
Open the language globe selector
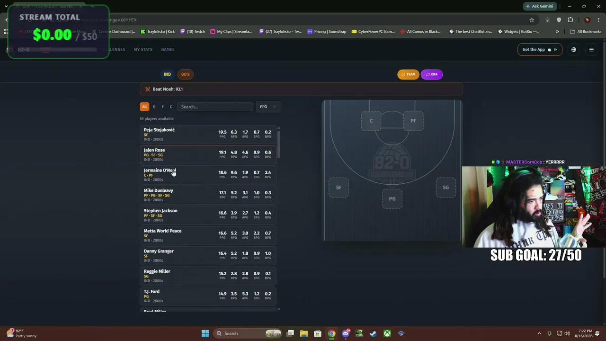pos(574,49)
